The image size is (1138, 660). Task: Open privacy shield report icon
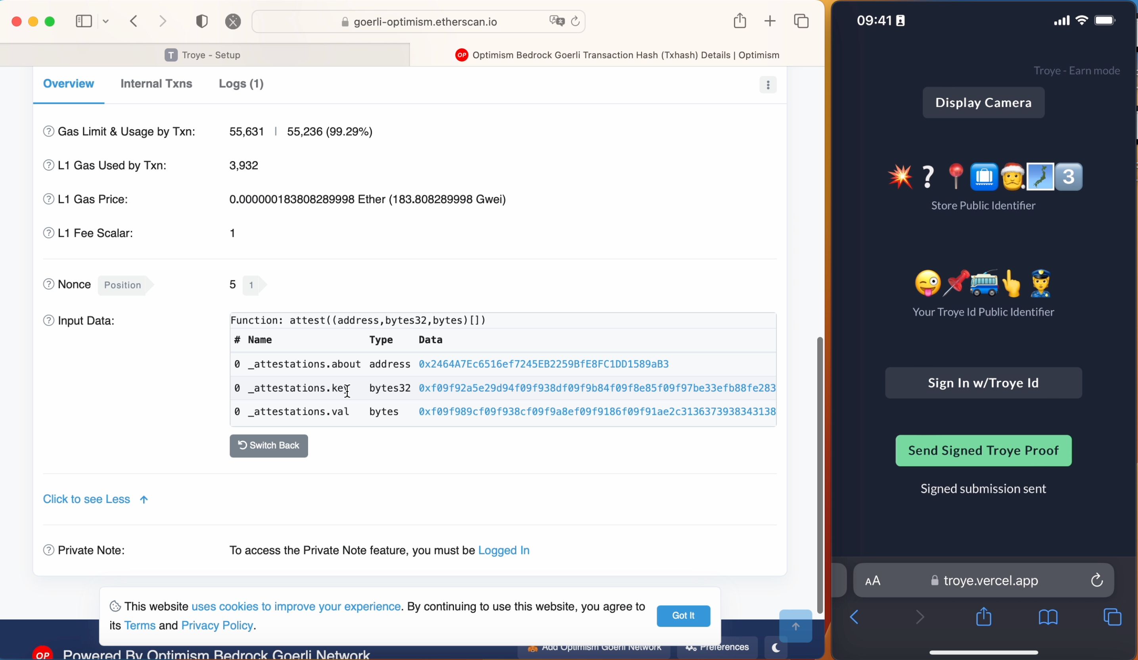202,21
